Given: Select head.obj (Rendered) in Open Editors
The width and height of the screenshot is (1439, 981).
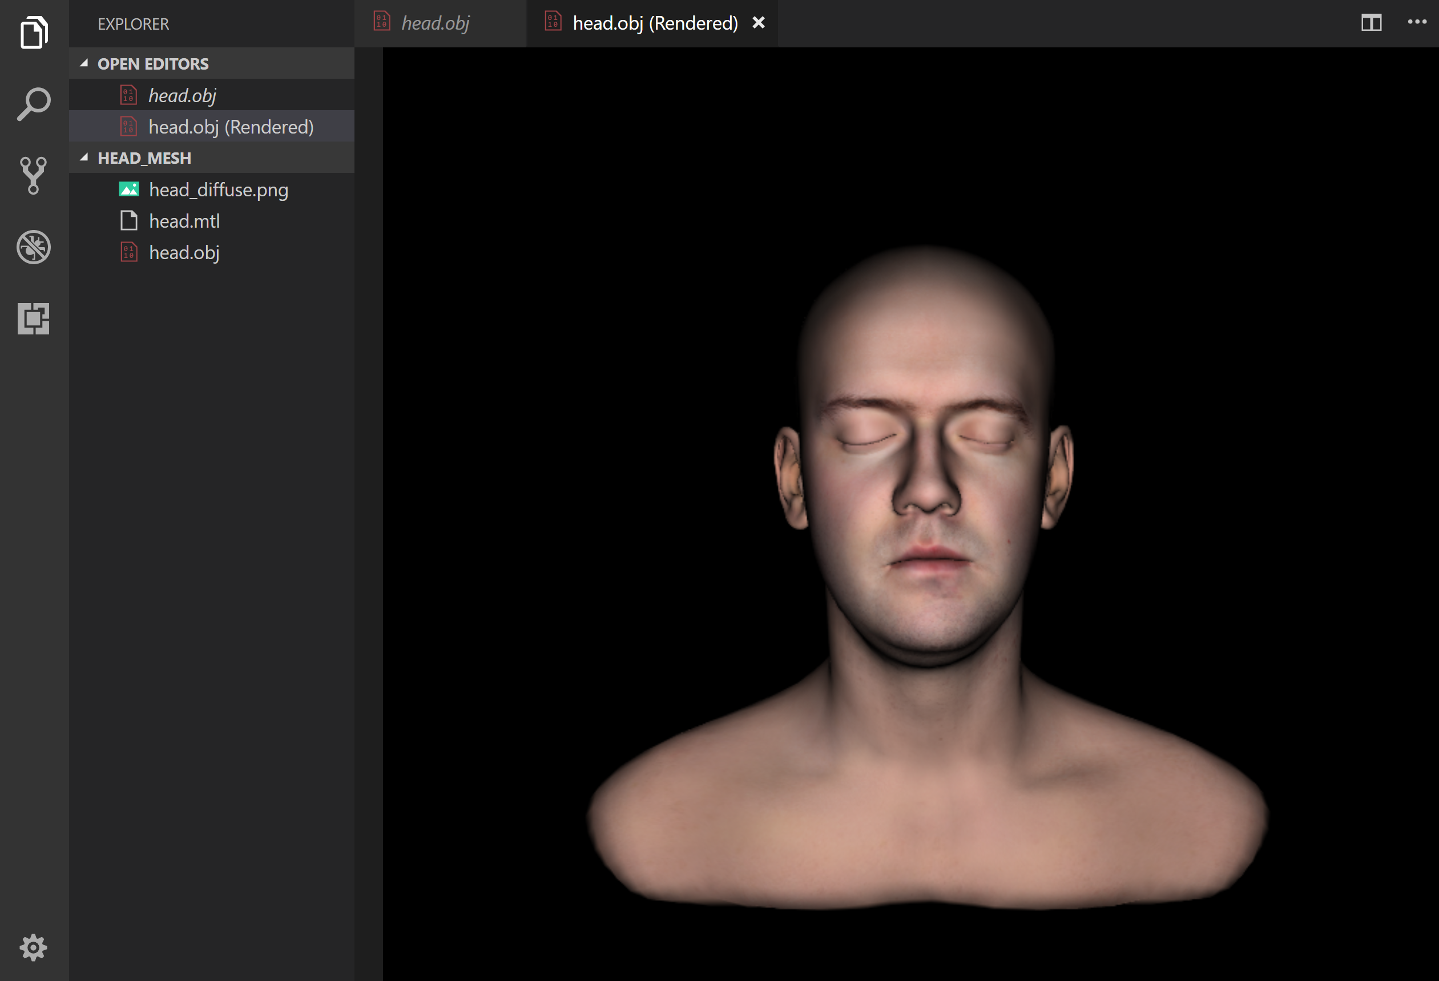Looking at the screenshot, I should [231, 127].
